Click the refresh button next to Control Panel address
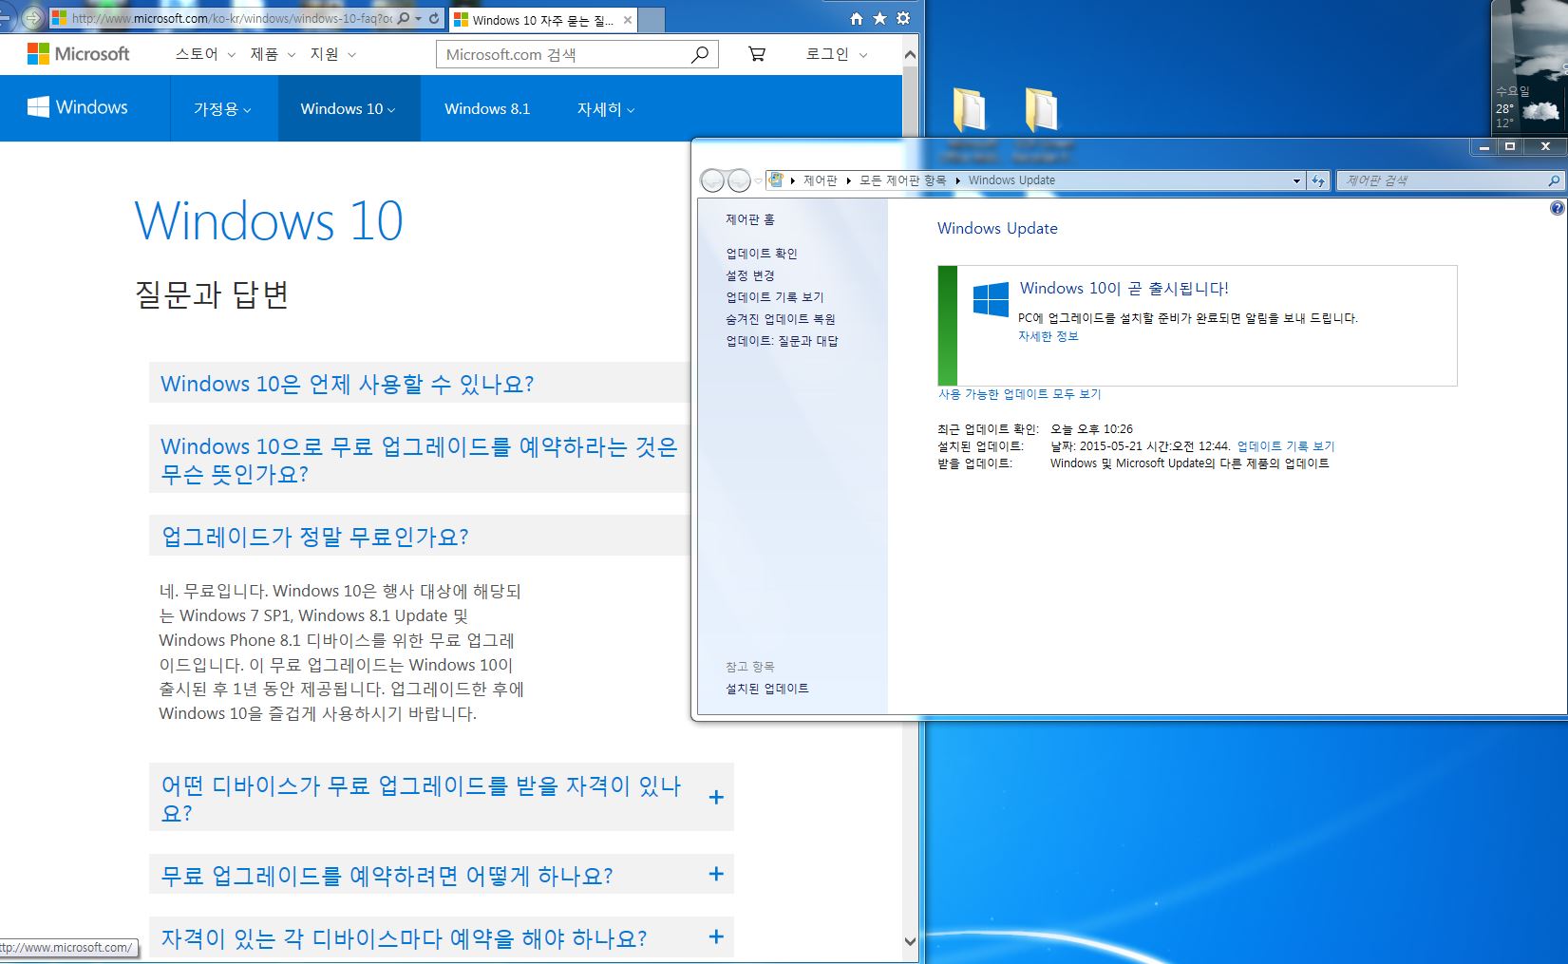 coord(1318,180)
